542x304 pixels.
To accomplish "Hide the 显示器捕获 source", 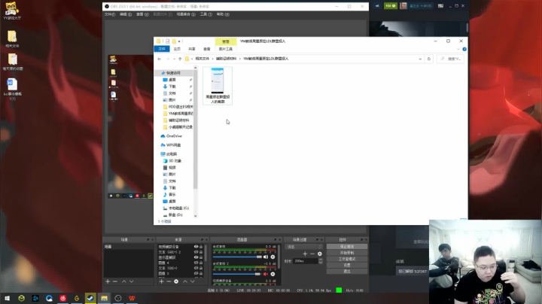I will click(196, 257).
